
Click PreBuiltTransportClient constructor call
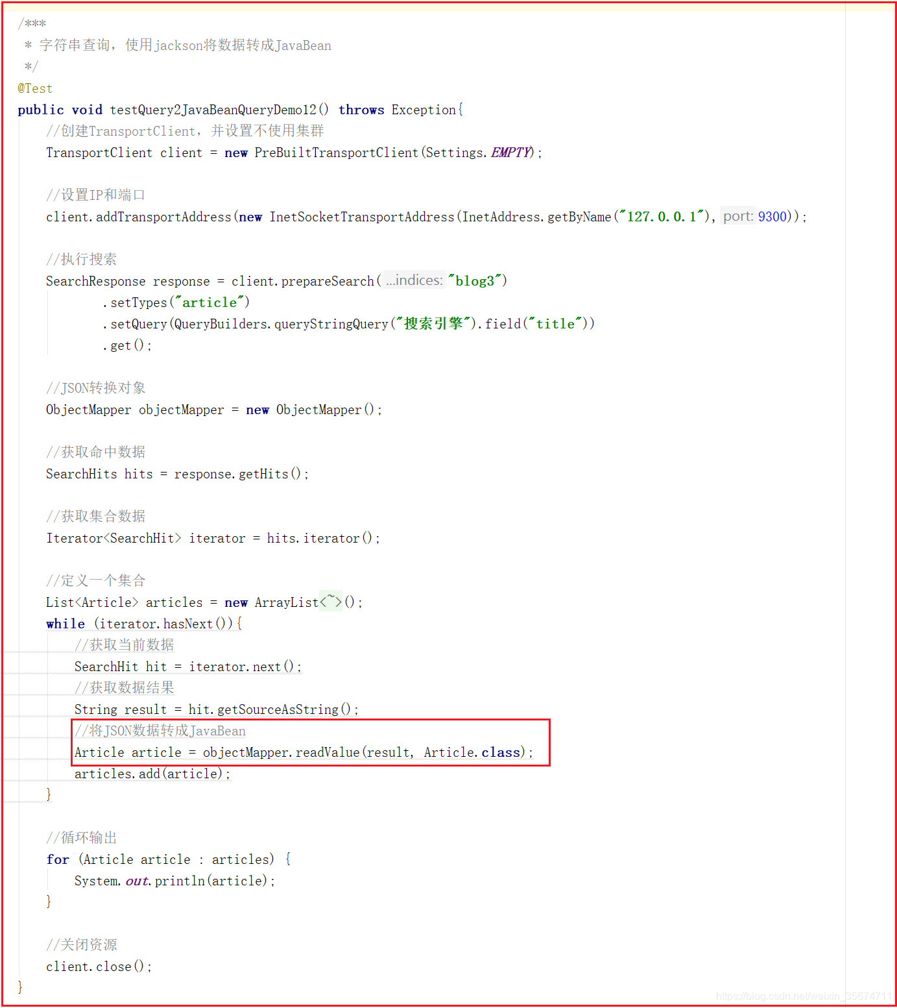click(x=337, y=153)
